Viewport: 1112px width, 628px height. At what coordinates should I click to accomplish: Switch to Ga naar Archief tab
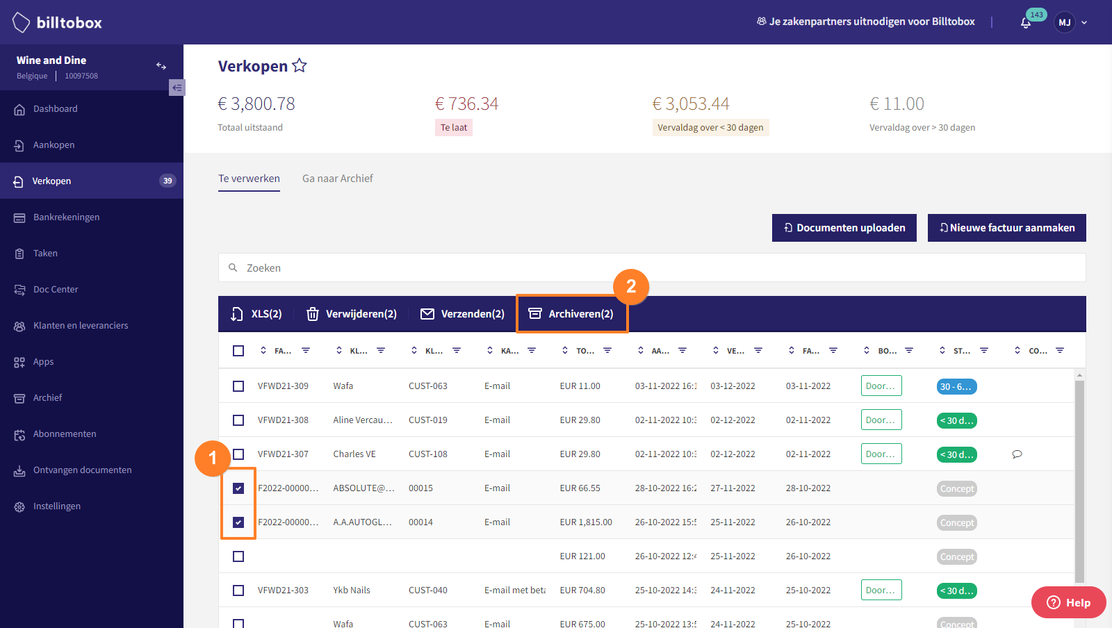[x=338, y=179]
